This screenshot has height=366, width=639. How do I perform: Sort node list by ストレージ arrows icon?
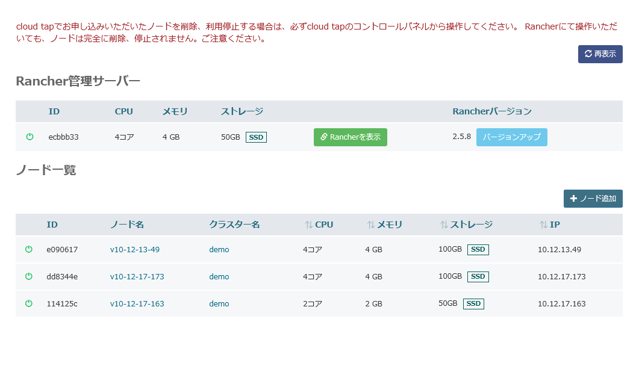coord(444,225)
